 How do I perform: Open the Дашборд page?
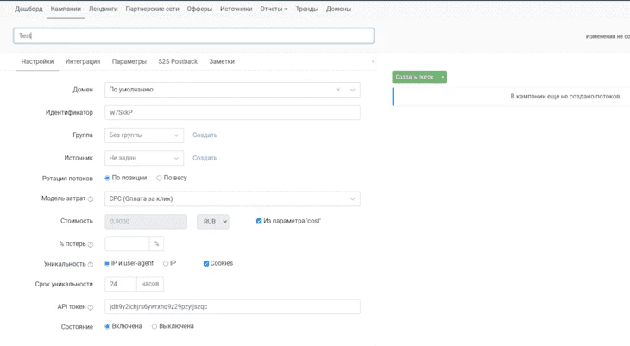[28, 9]
